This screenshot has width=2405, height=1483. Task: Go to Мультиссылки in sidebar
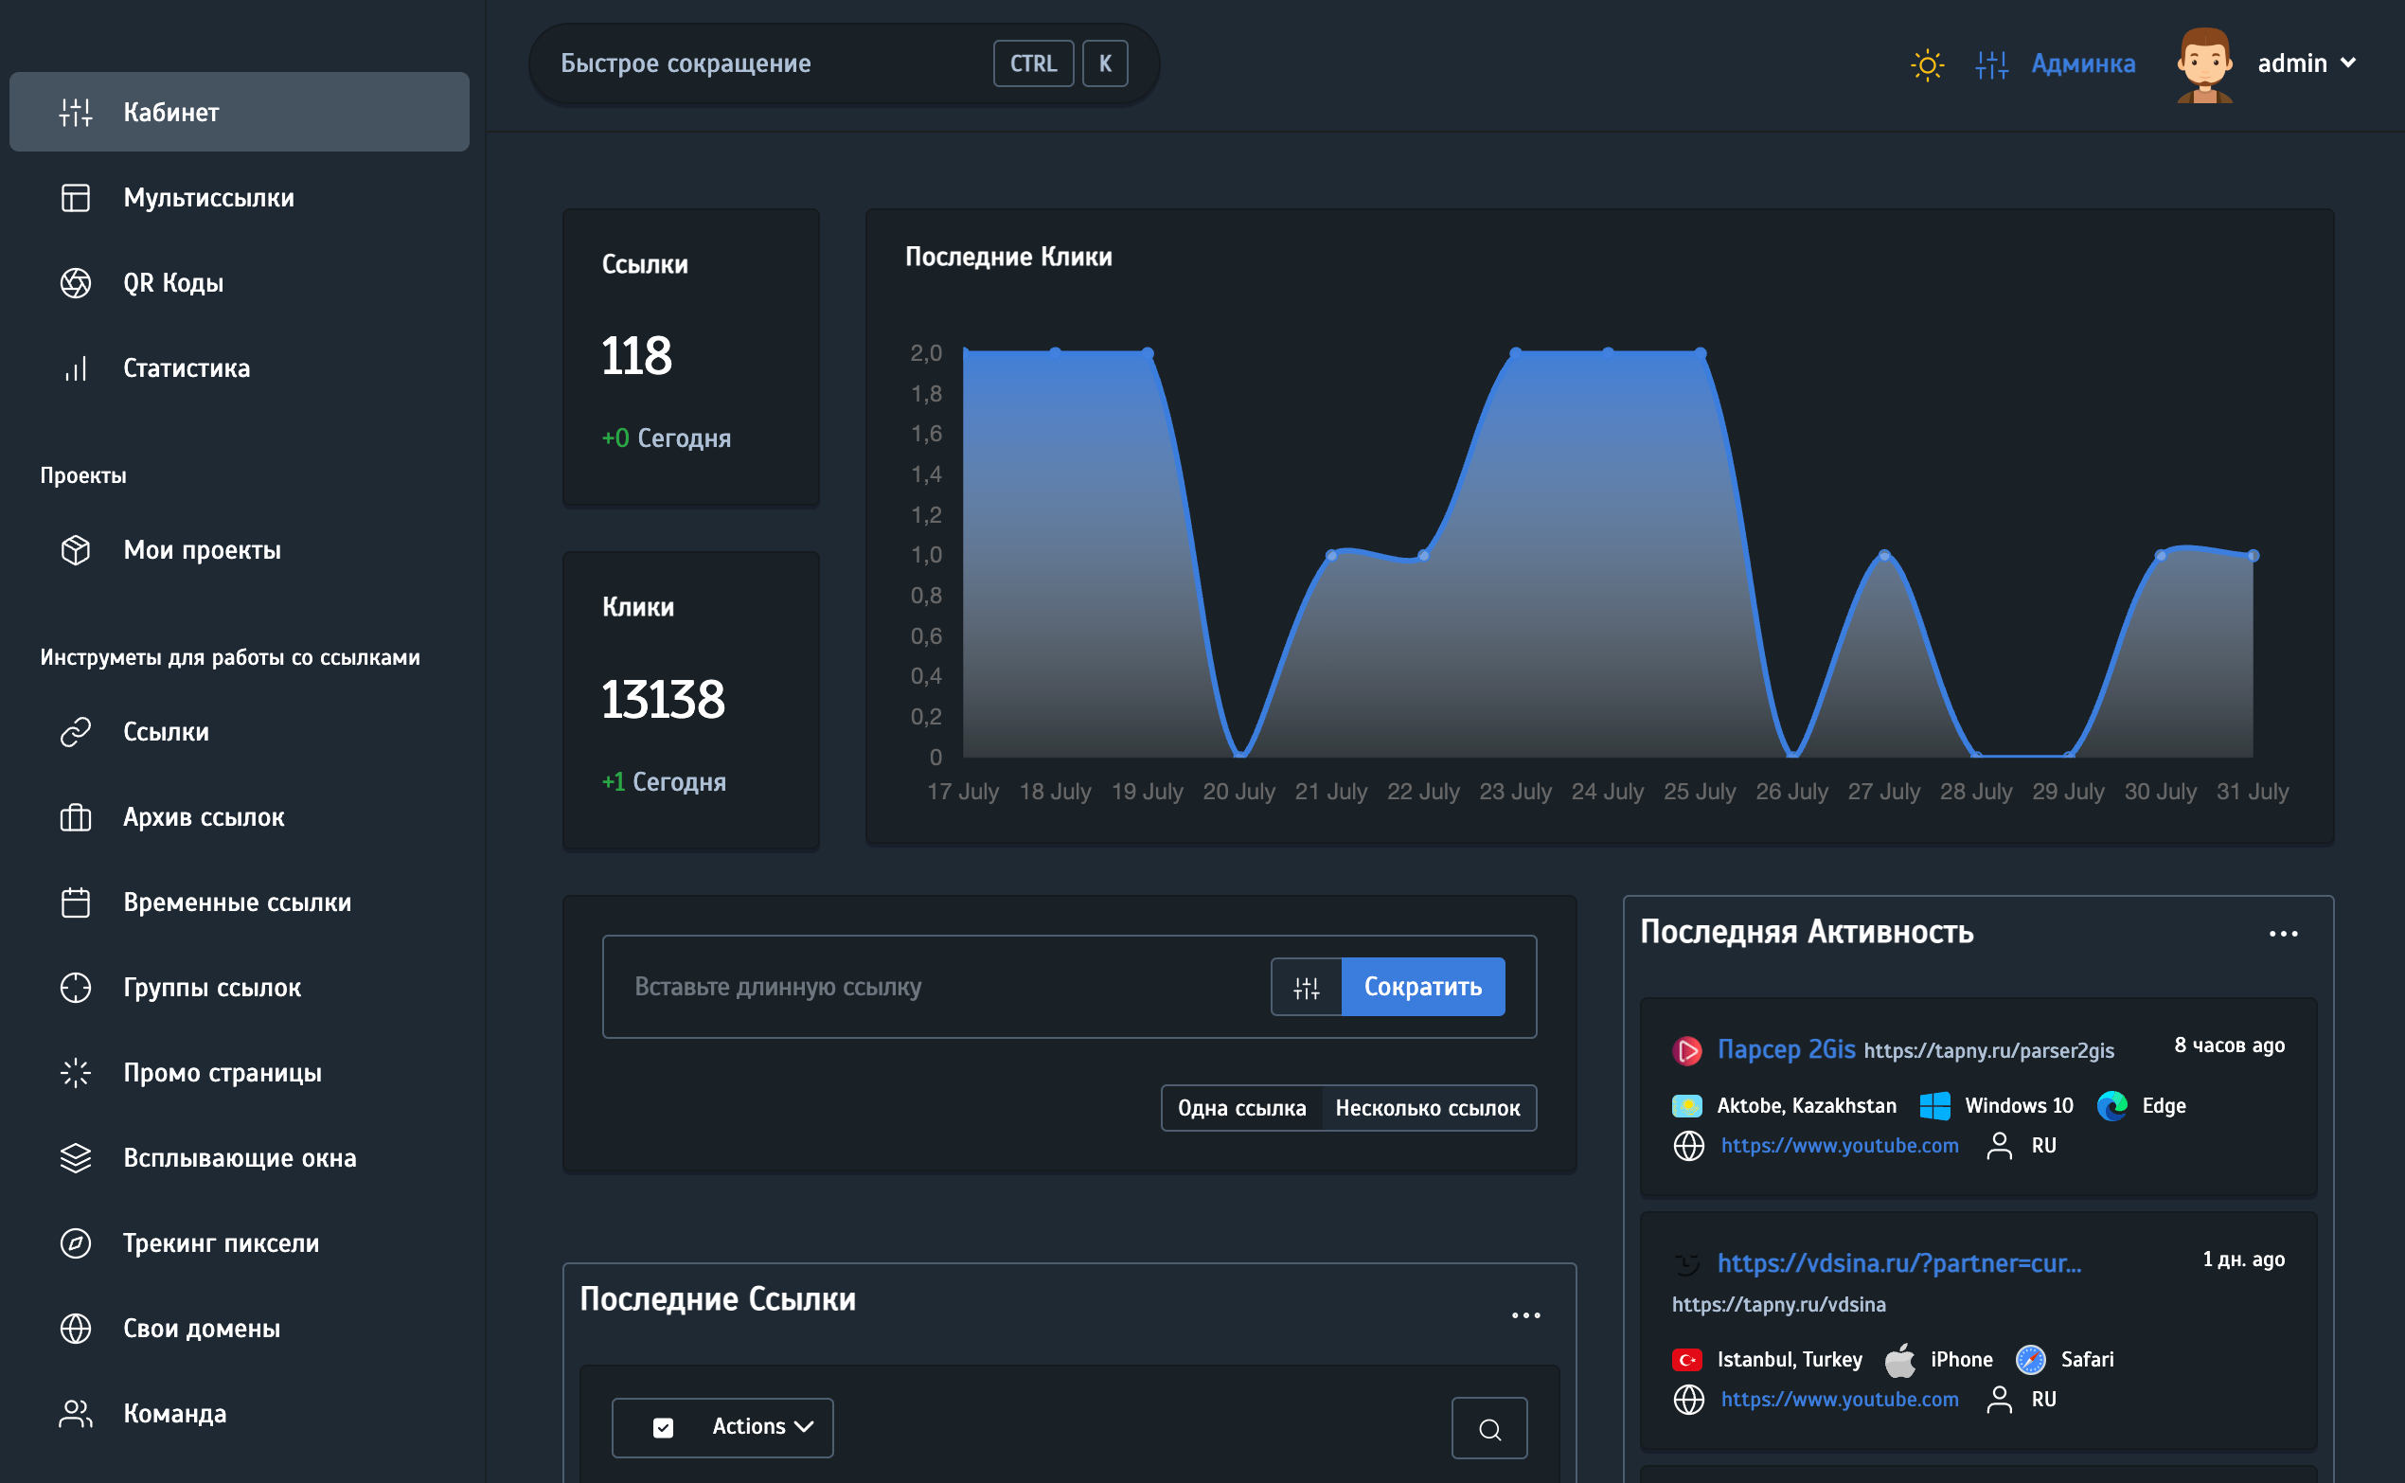point(208,198)
